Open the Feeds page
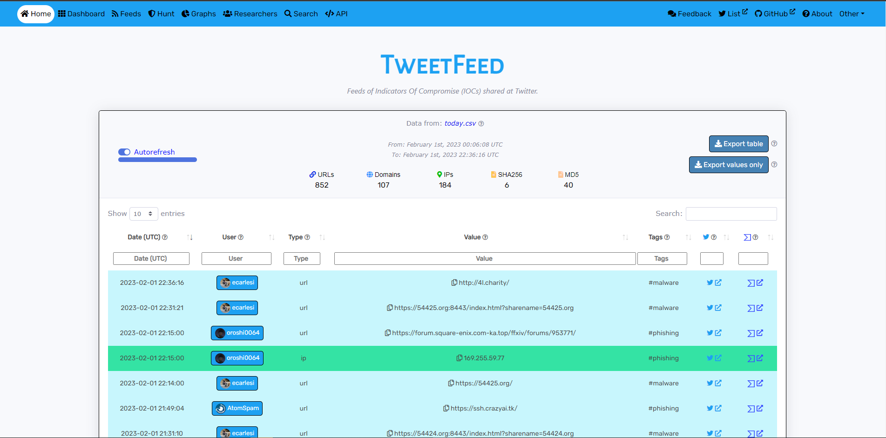 (126, 14)
